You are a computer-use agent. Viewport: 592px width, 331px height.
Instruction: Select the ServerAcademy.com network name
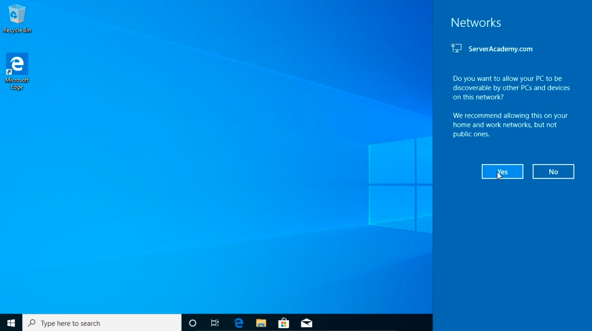pyautogui.click(x=500, y=49)
